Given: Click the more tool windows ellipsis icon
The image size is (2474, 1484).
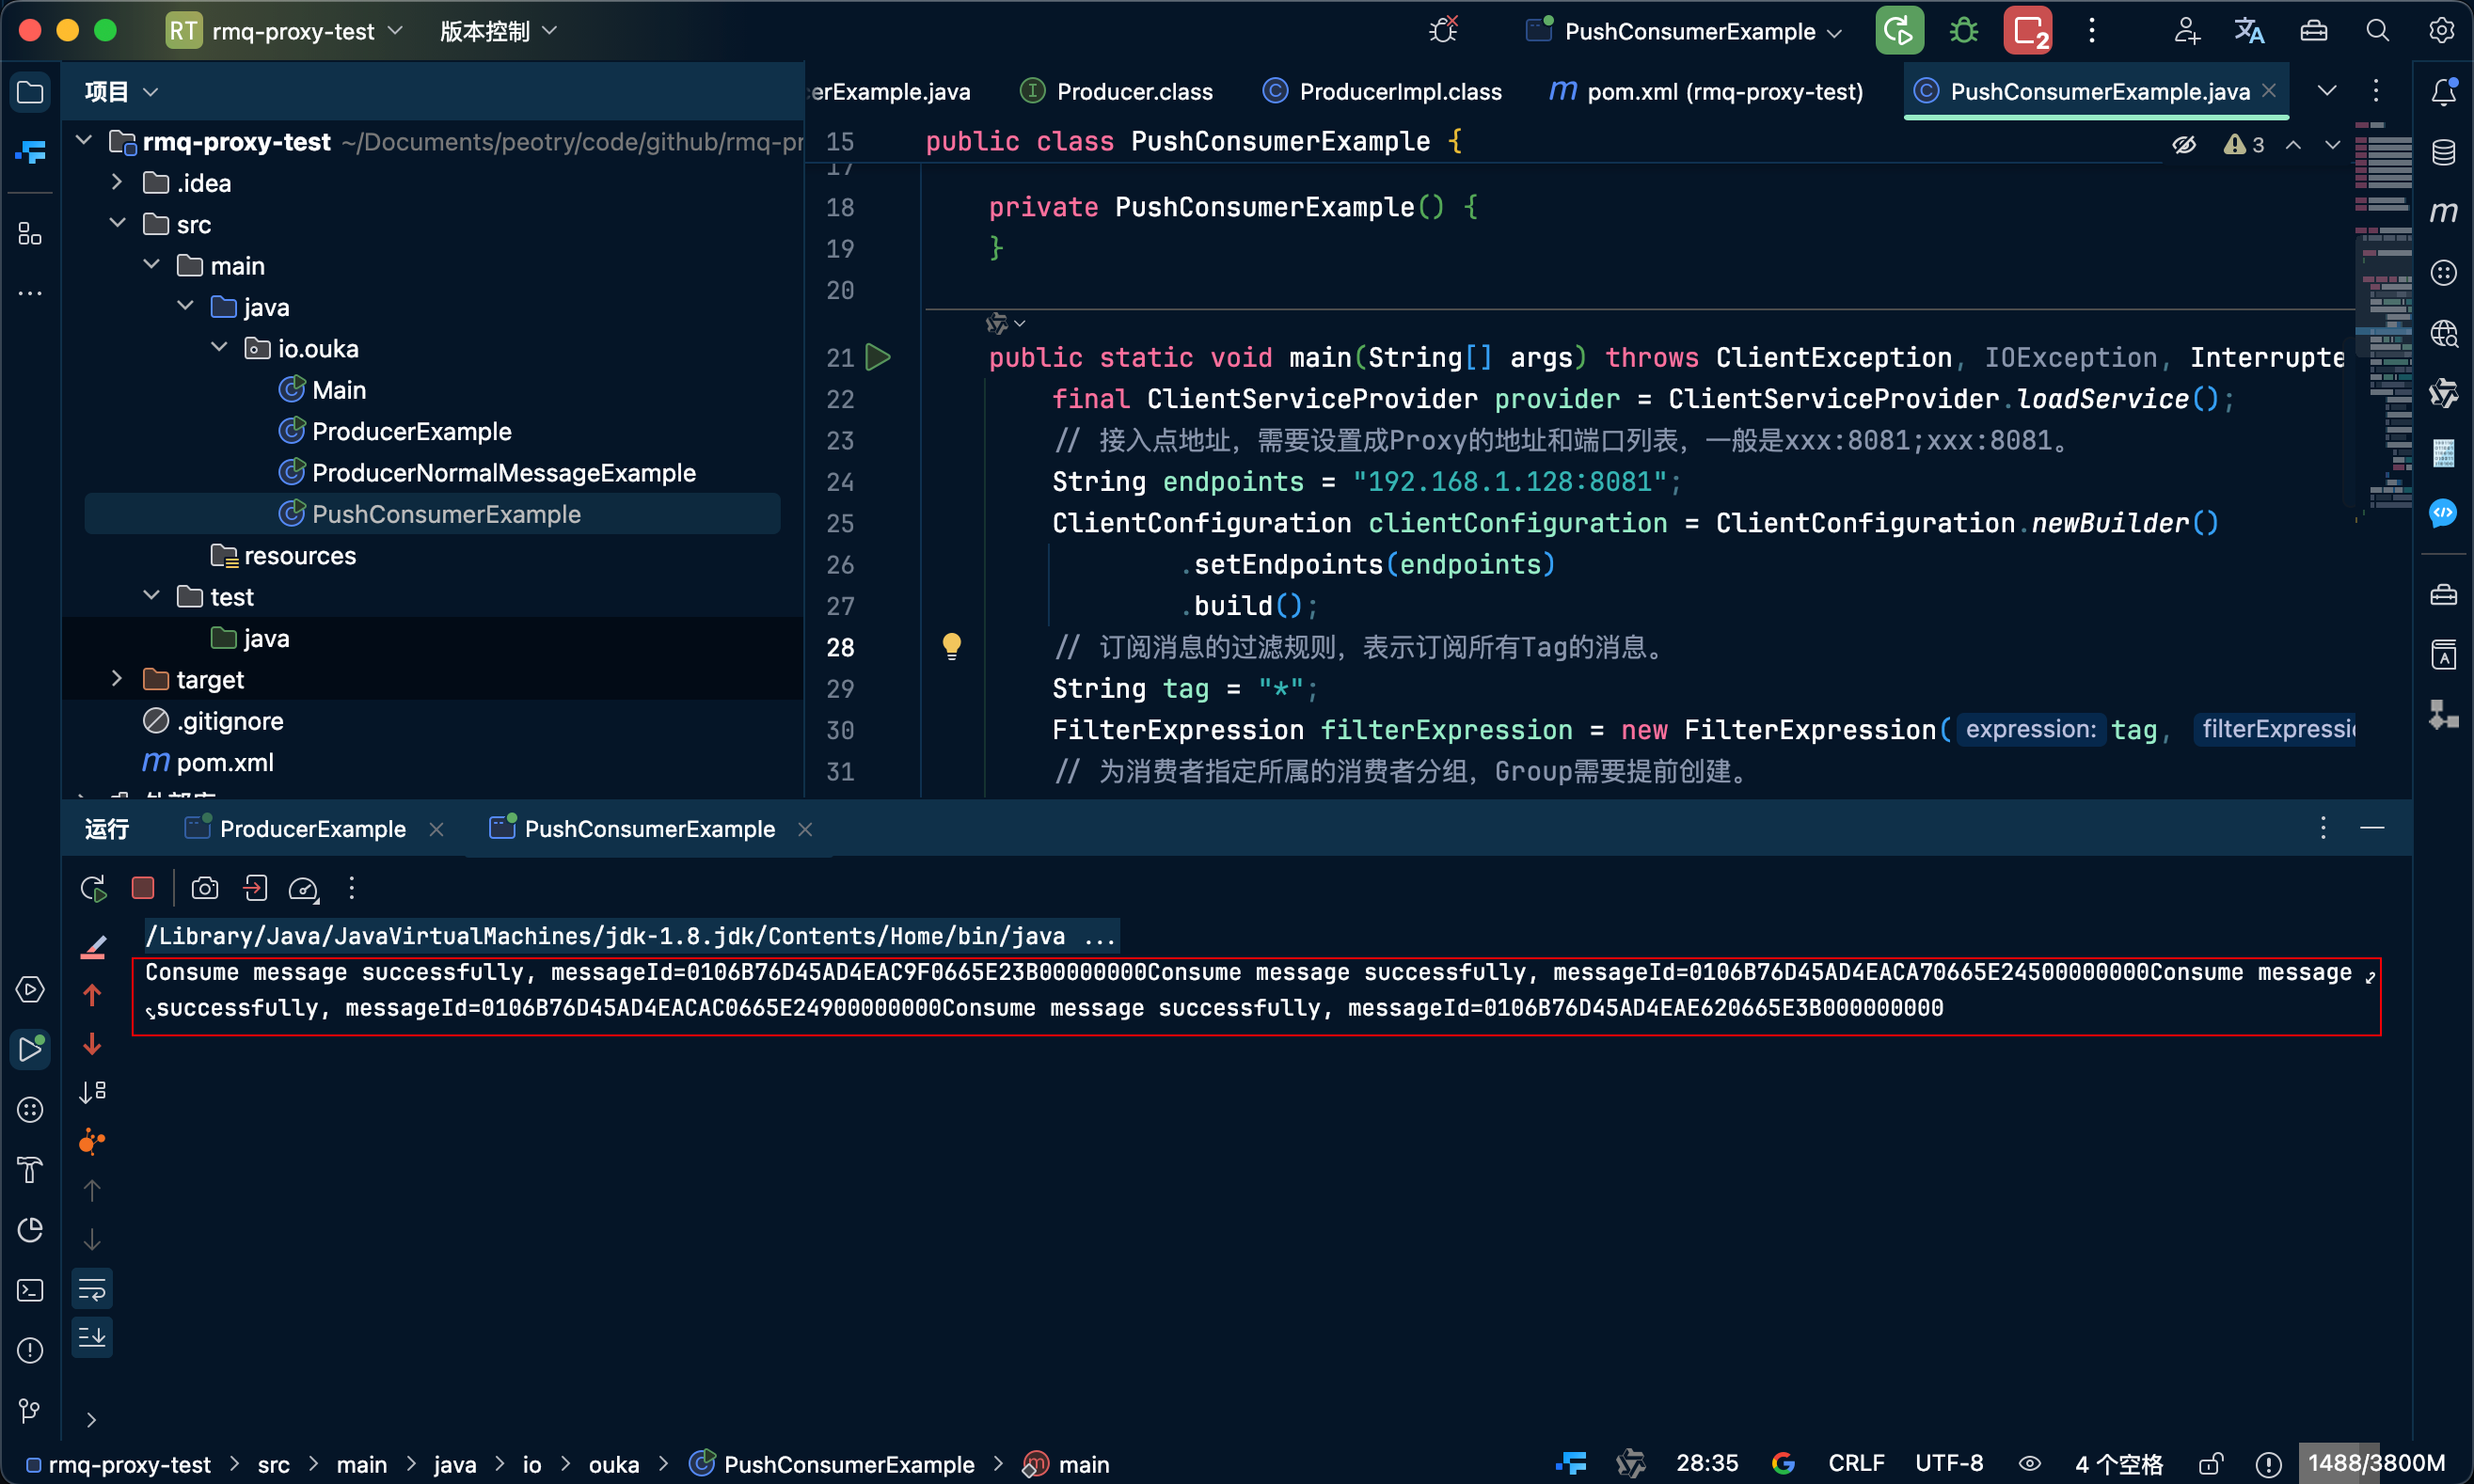Looking at the screenshot, I should [x=30, y=293].
